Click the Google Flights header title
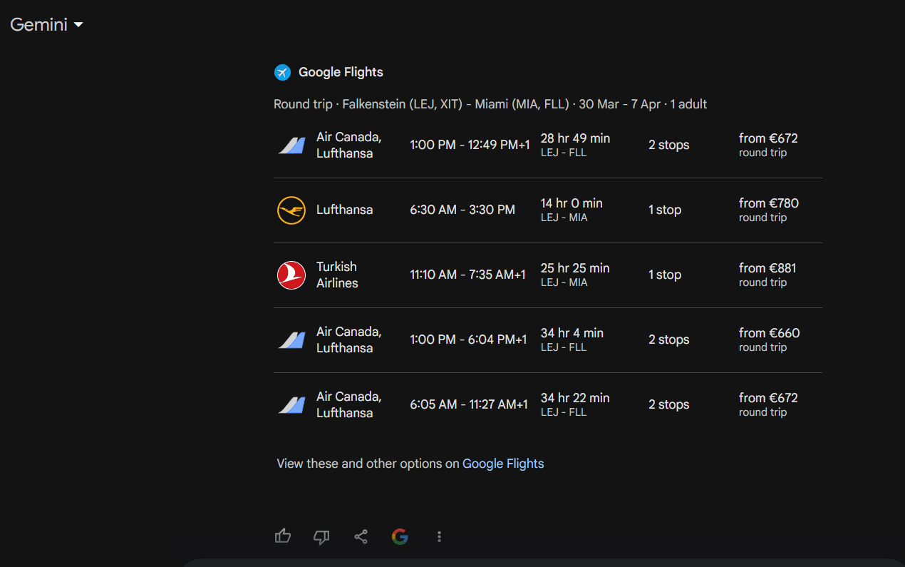This screenshot has width=905, height=567. tap(341, 72)
